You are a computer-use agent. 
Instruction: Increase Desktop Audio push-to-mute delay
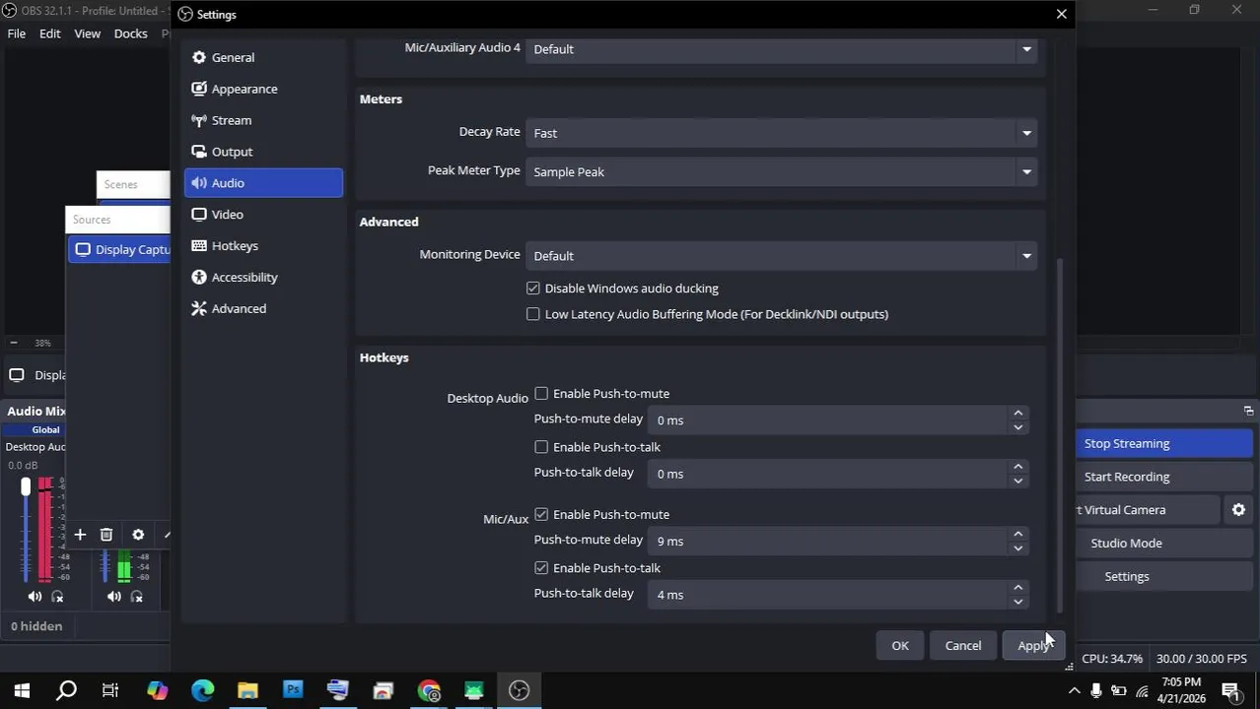tap(1017, 414)
